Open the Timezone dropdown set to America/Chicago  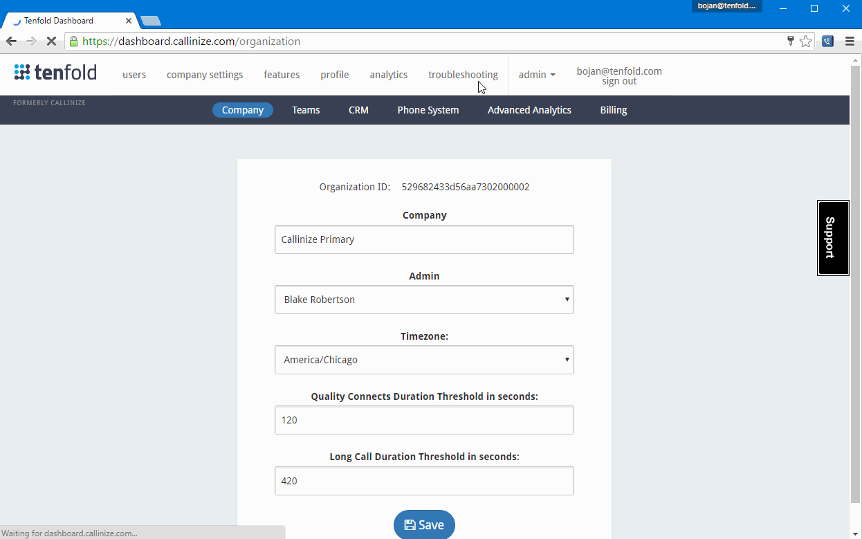tap(424, 359)
